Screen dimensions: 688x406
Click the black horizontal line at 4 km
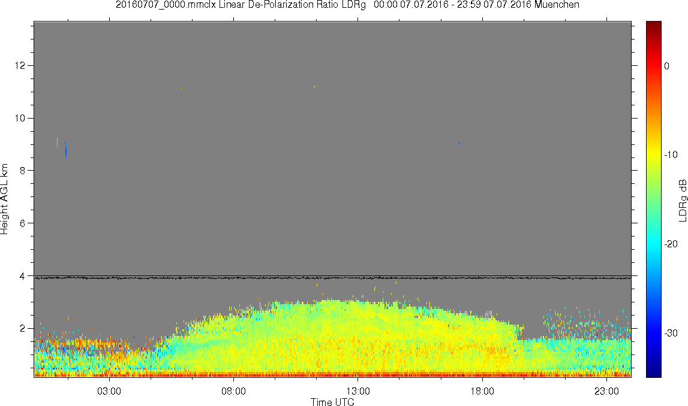tap(332, 277)
